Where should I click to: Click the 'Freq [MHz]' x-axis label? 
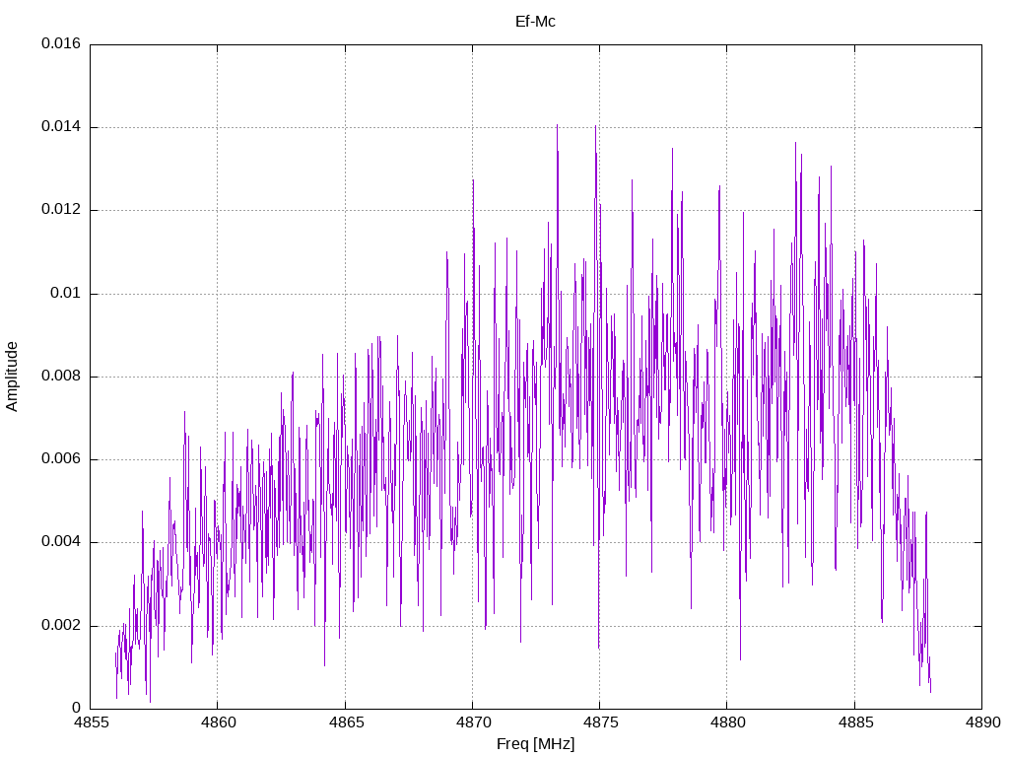click(535, 744)
